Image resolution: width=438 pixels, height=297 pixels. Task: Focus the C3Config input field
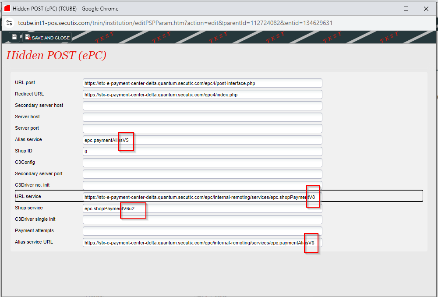pos(202,163)
